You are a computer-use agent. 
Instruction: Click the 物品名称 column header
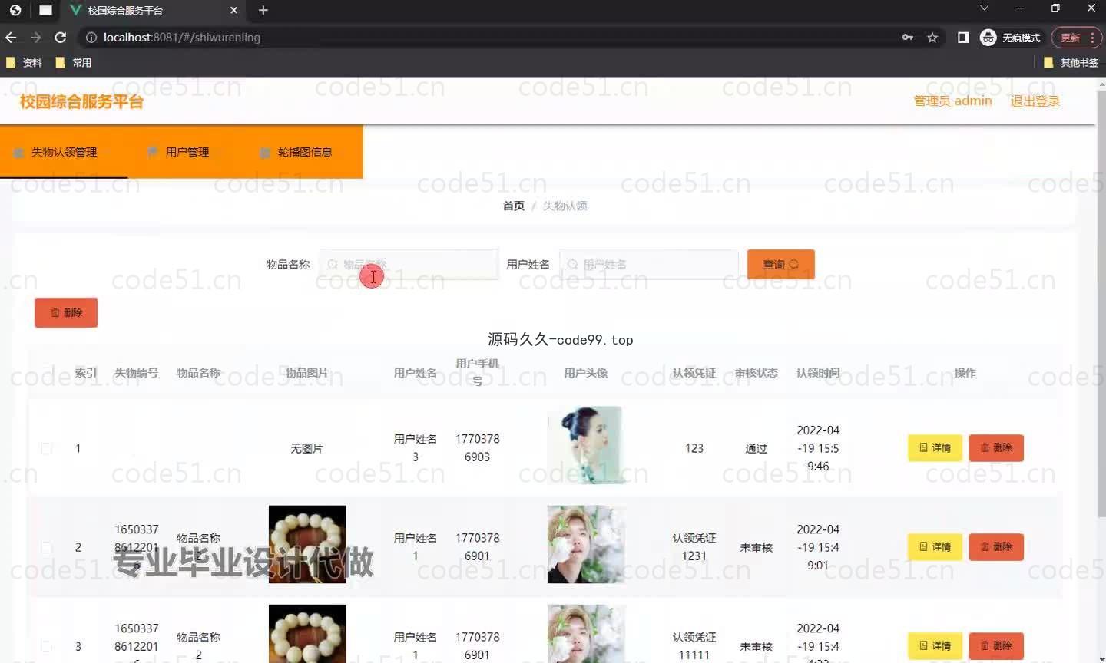(198, 373)
